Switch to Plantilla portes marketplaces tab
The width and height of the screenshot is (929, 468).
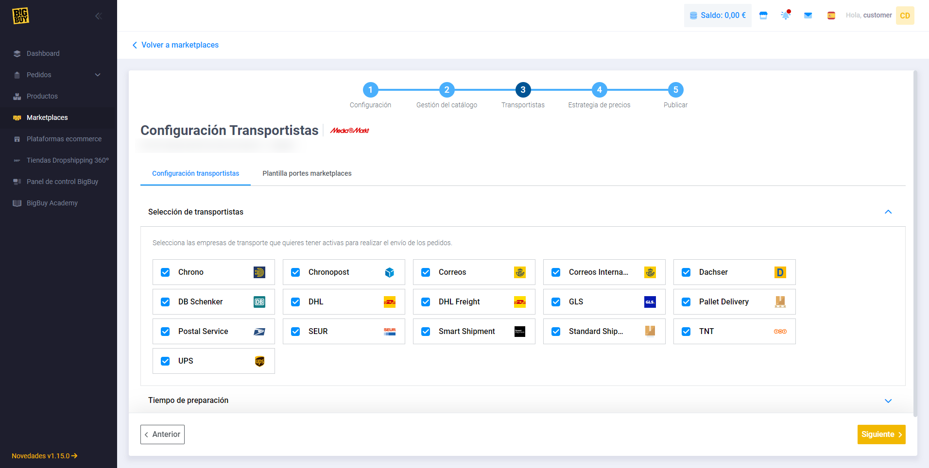[307, 173]
